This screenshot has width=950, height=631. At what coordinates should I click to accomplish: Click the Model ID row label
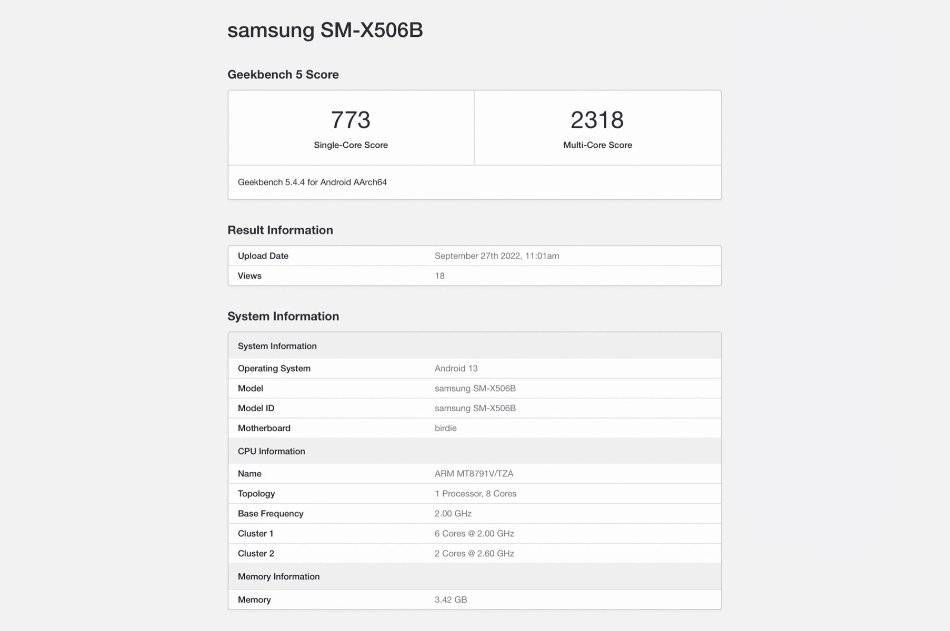point(256,409)
